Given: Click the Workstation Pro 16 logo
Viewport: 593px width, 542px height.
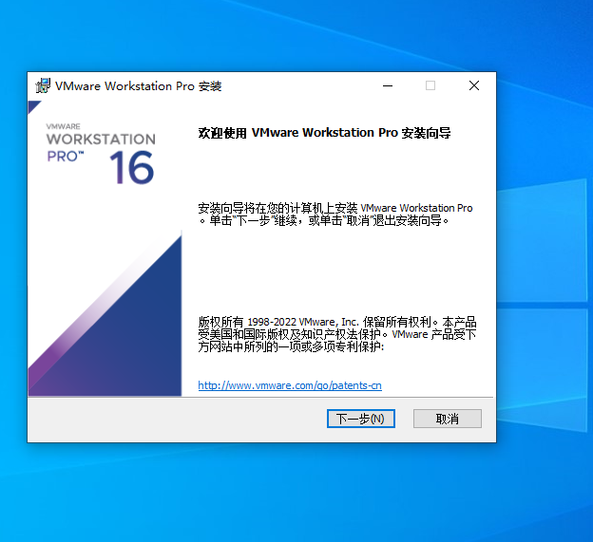Looking at the screenshot, I should [x=101, y=154].
